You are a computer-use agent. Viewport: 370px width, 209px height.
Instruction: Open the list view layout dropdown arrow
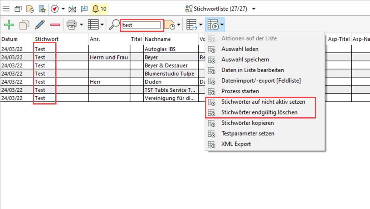[x=102, y=25]
